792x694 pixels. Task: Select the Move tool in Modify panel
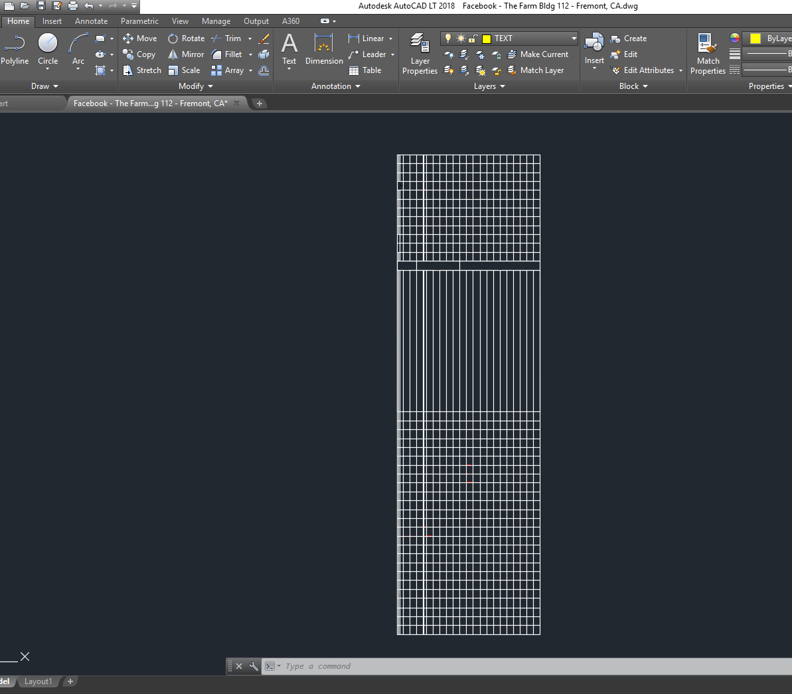(139, 38)
